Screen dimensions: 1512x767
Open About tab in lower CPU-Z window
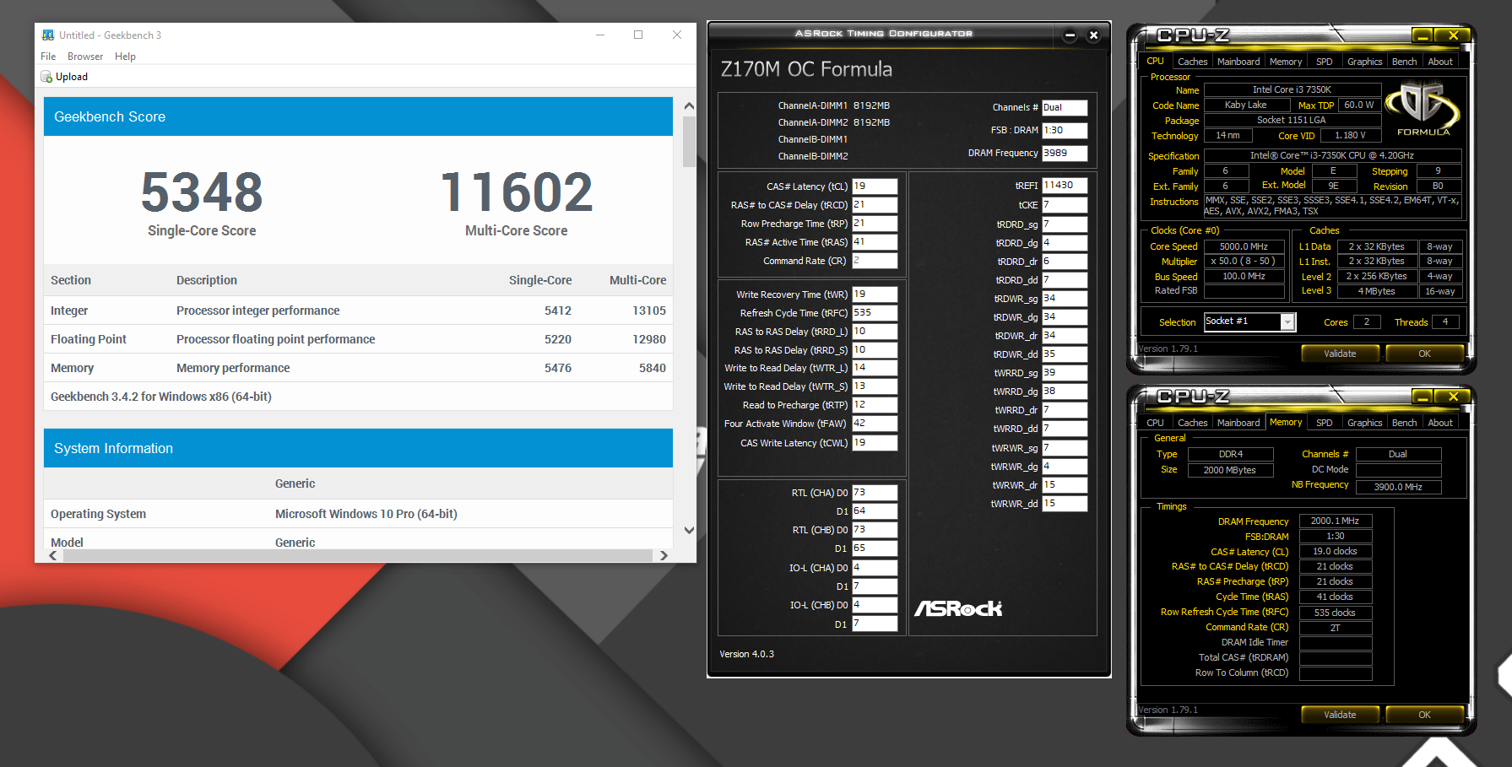pyautogui.click(x=1440, y=423)
